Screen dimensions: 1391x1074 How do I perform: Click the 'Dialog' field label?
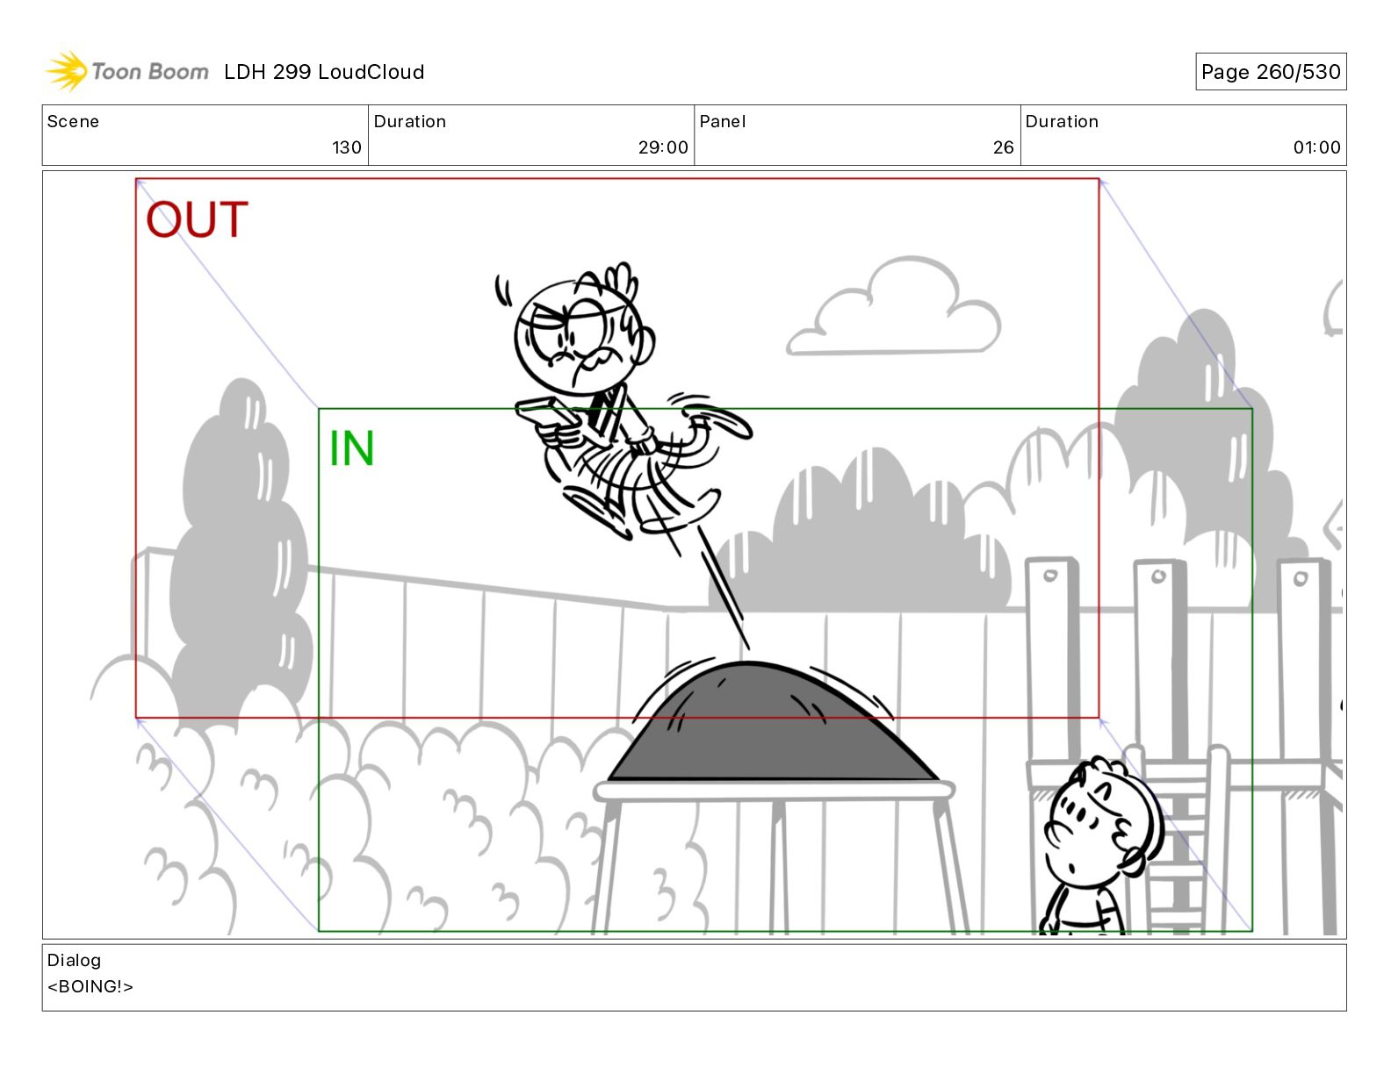click(74, 960)
